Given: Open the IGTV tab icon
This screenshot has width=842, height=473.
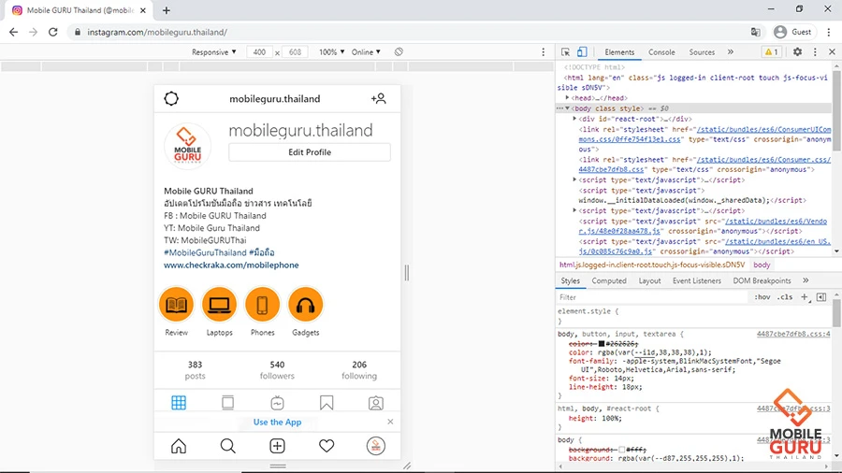Looking at the screenshot, I should tap(277, 403).
